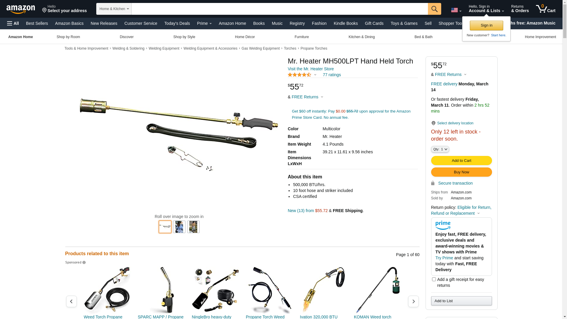The width and height of the screenshot is (567, 319).
Task: Click the Buy Now button
Action: [x=461, y=172]
